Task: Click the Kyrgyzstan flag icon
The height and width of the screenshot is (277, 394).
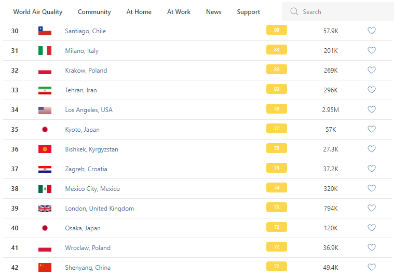Action: coord(45,149)
